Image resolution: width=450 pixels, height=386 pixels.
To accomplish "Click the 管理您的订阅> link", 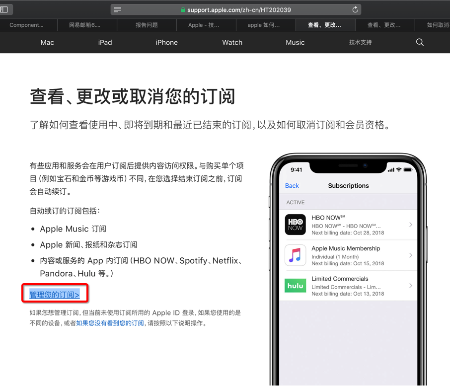I will (55, 295).
